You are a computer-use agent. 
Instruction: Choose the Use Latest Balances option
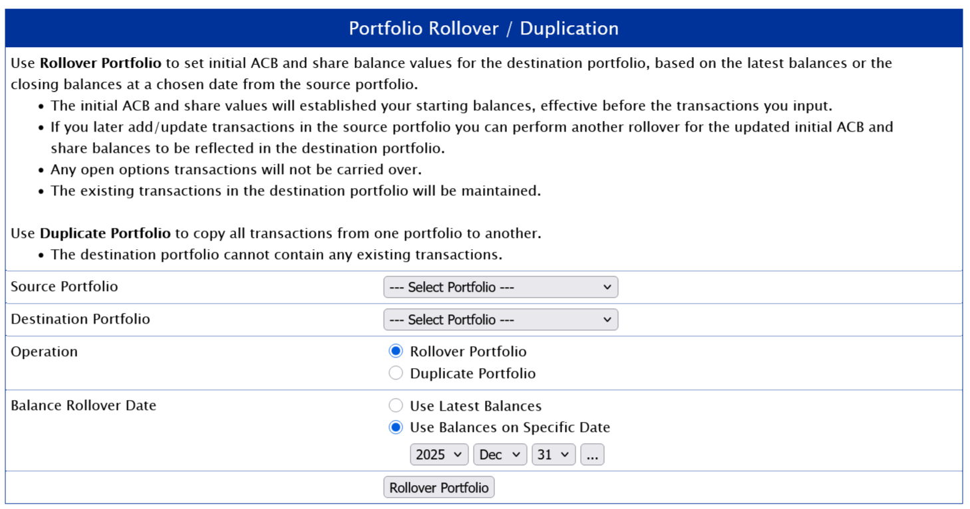tap(396, 406)
